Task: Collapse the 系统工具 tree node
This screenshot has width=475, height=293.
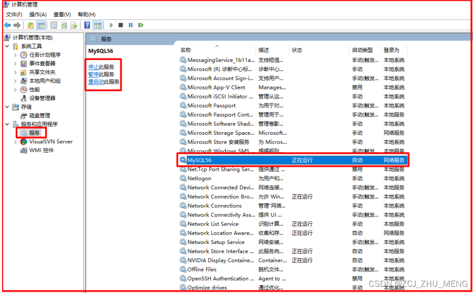Action: (x=7, y=46)
